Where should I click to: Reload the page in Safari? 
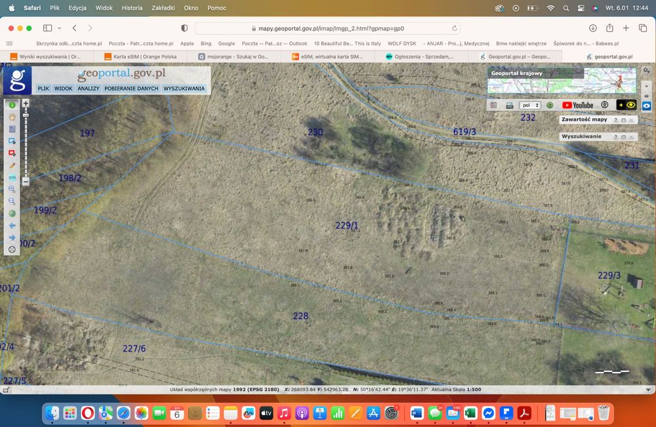(455, 28)
